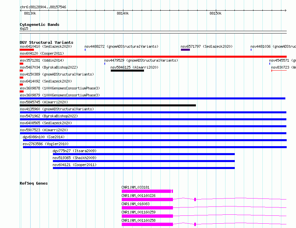Click nsv6408565 (Sedlazeck2020) label
Image resolution: width=296 pixels, height=228 pixels.
[46, 123]
